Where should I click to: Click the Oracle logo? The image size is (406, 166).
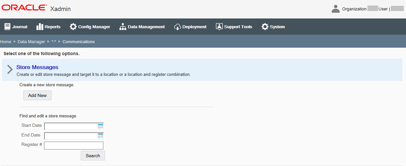[24, 8]
